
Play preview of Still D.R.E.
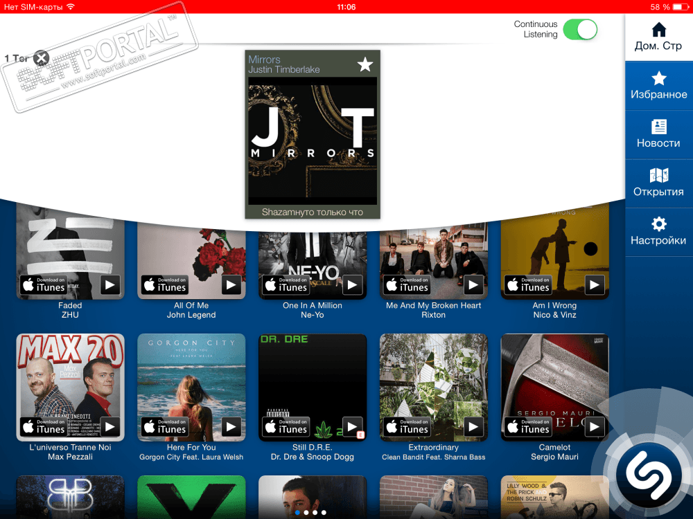(352, 427)
